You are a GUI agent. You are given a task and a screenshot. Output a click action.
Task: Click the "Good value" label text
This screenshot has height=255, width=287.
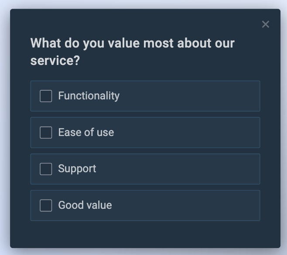[x=85, y=205]
